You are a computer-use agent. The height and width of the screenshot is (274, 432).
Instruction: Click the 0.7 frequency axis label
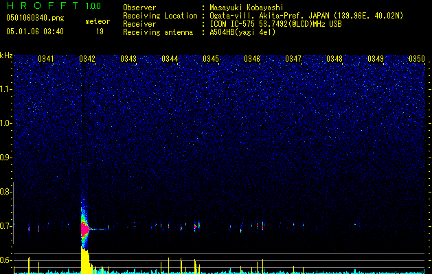point(6,225)
